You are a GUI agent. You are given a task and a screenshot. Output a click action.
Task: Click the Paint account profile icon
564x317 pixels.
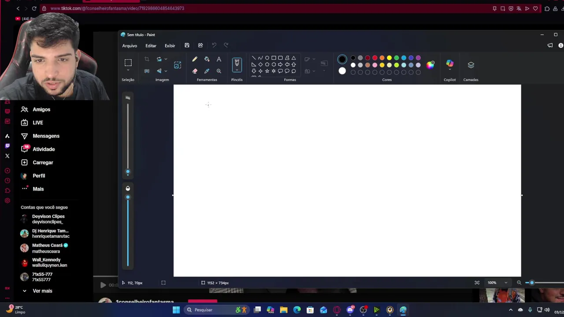[x=560, y=45]
